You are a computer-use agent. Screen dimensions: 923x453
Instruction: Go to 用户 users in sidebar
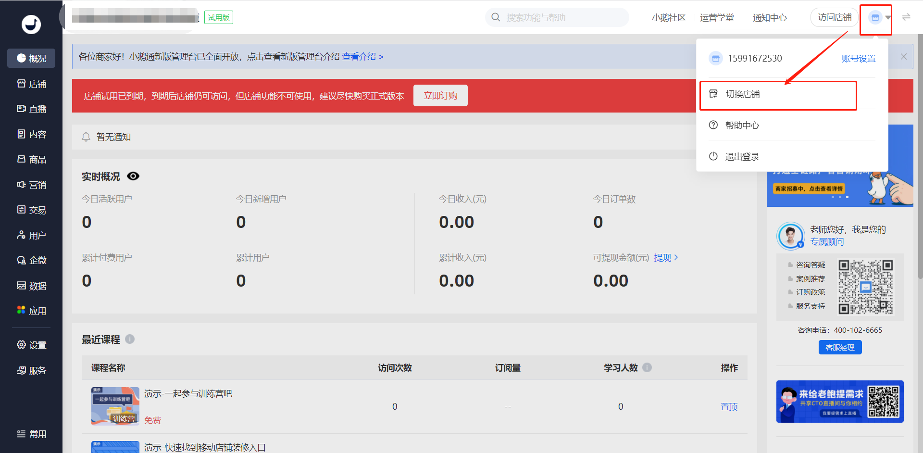(x=31, y=235)
